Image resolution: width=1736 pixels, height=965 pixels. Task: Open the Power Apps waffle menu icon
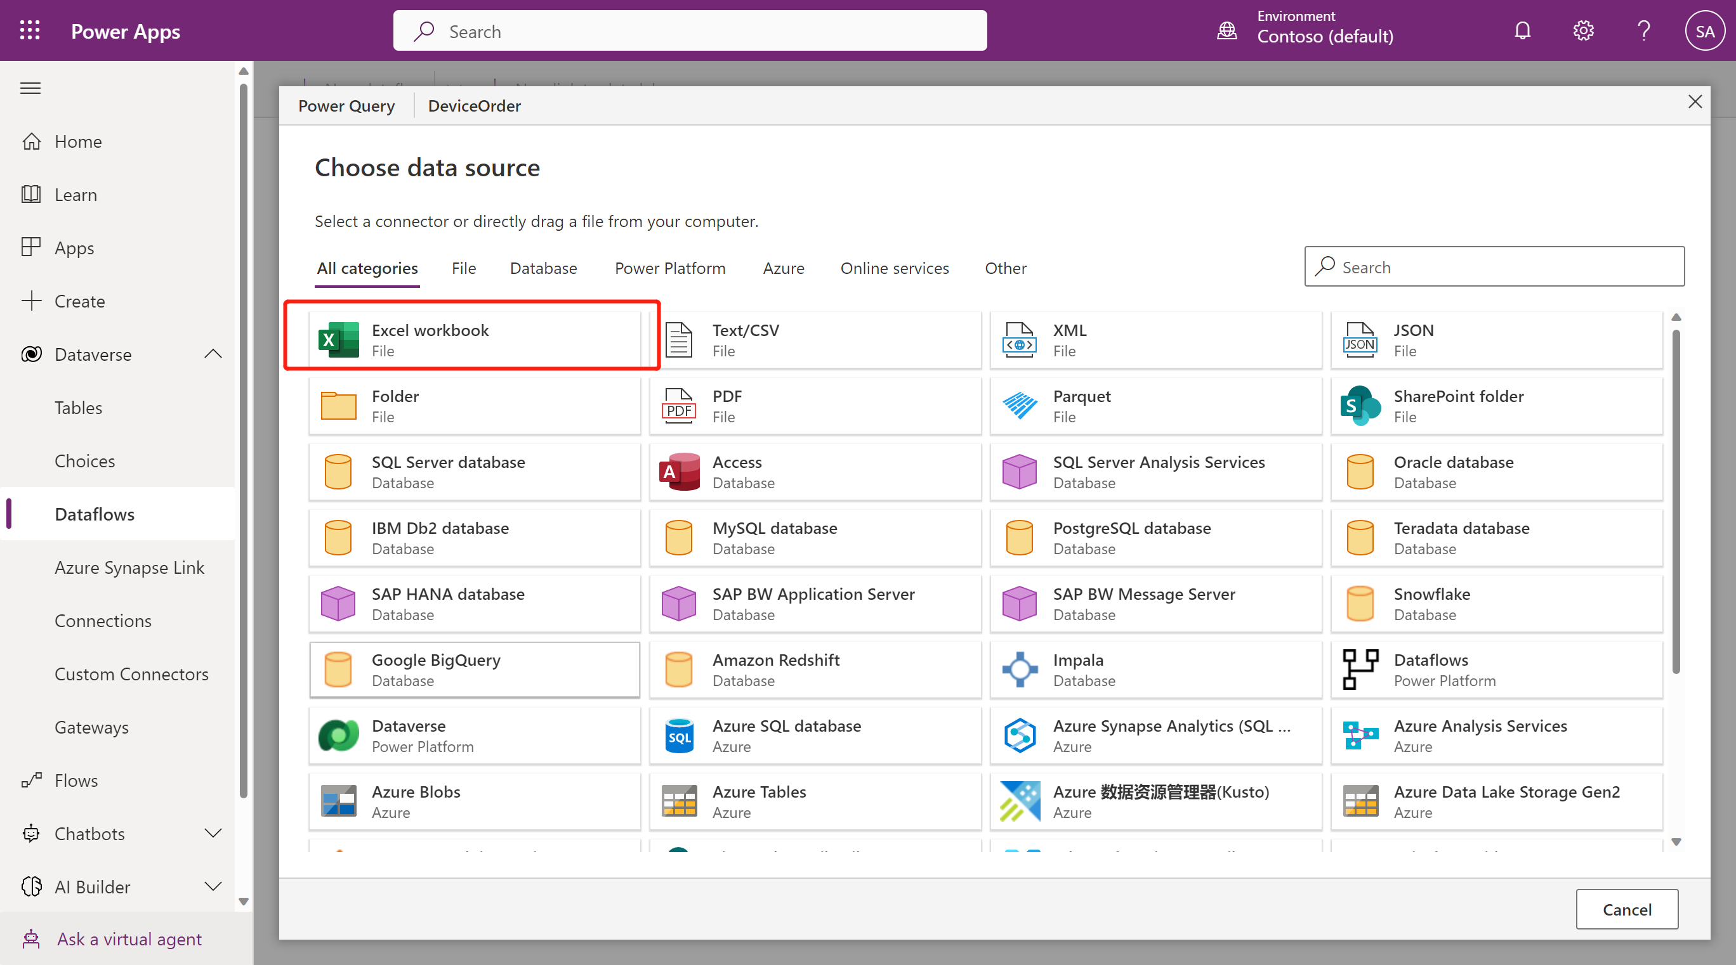[30, 30]
